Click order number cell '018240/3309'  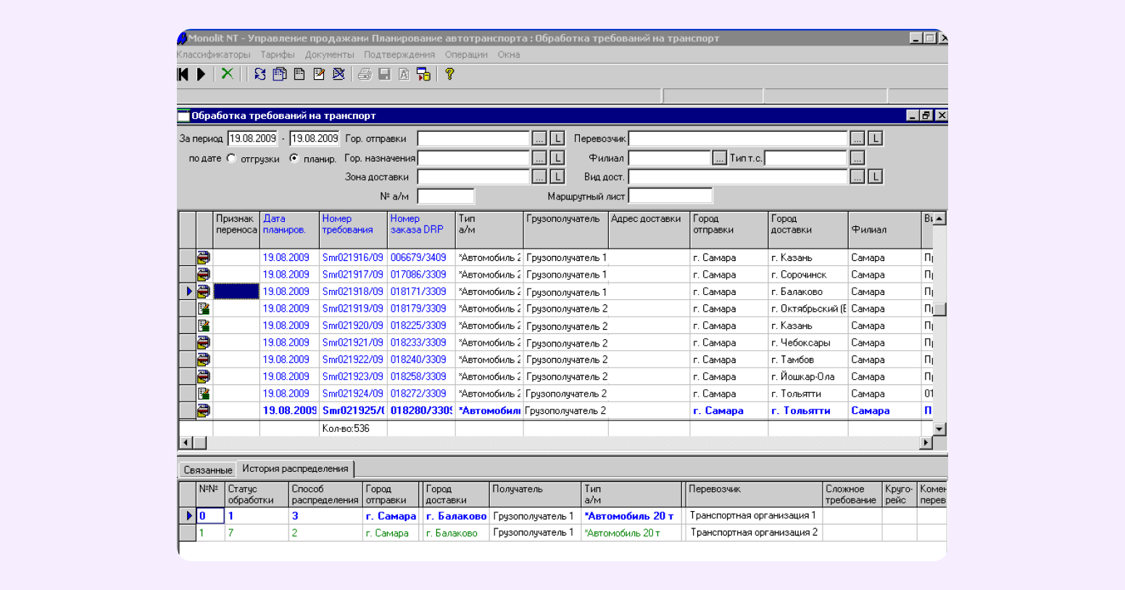tap(421, 360)
